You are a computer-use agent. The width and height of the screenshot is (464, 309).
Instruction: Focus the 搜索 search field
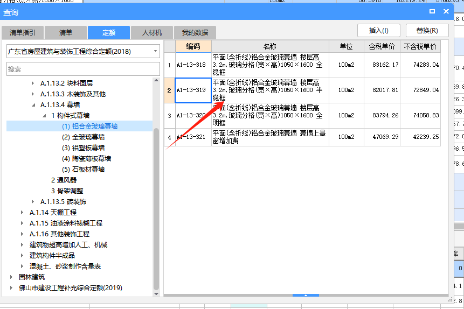pyautogui.click(x=83, y=69)
